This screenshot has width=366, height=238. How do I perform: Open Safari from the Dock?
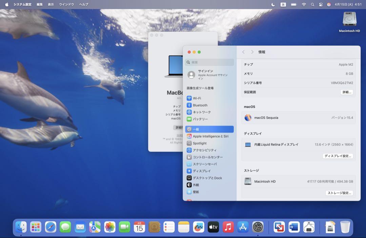[x=50, y=227]
